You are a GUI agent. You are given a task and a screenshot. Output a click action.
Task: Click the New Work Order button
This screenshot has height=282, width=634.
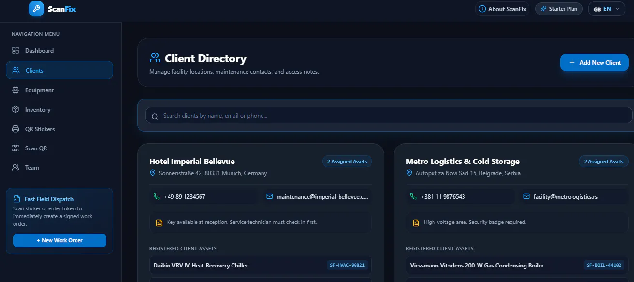tap(60, 240)
